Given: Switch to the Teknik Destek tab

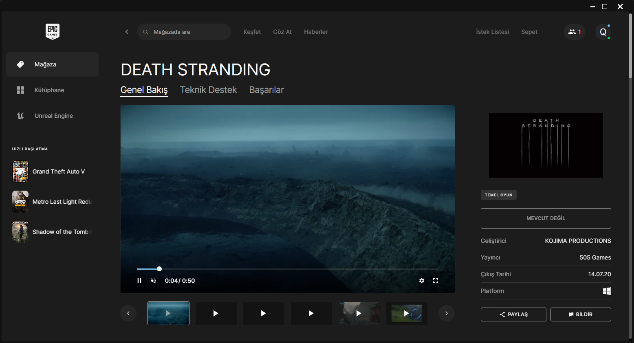Looking at the screenshot, I should [x=209, y=90].
